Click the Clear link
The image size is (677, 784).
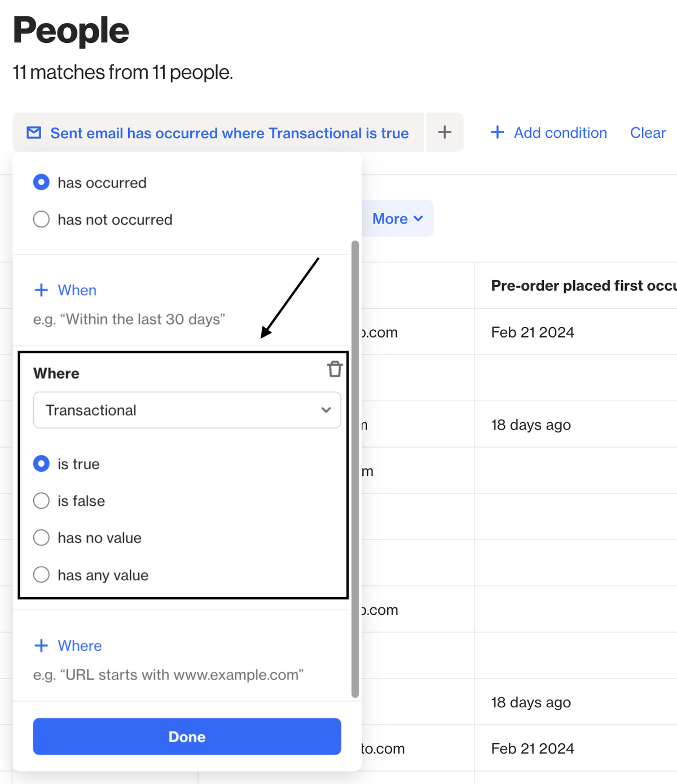point(647,133)
